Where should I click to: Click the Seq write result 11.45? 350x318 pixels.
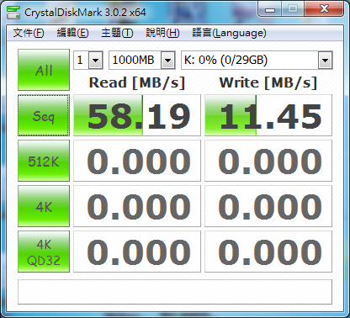tap(268, 115)
